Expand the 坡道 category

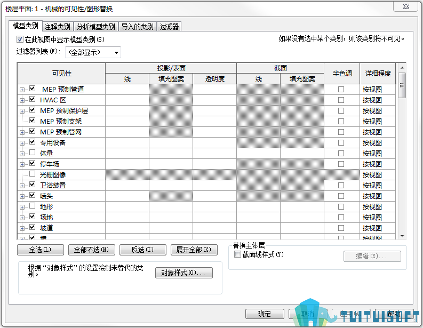pyautogui.click(x=22, y=228)
